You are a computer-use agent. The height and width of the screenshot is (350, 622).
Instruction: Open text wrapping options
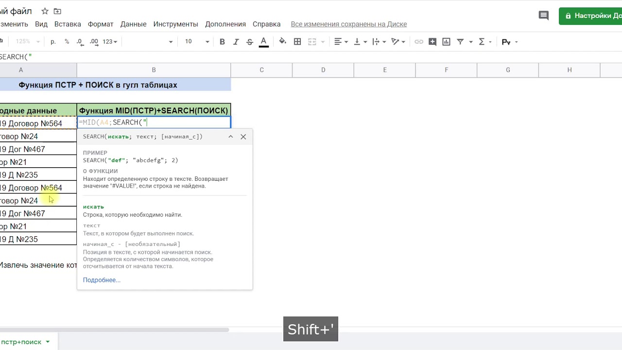[x=379, y=42]
